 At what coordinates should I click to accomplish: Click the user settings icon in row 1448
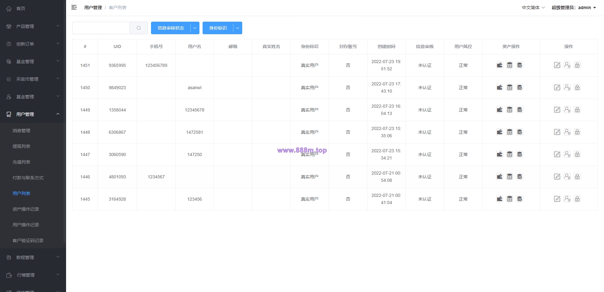(567, 132)
